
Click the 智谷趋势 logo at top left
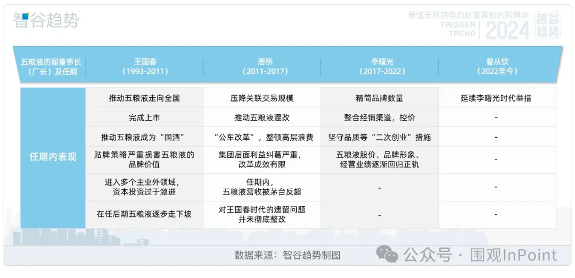point(46,20)
